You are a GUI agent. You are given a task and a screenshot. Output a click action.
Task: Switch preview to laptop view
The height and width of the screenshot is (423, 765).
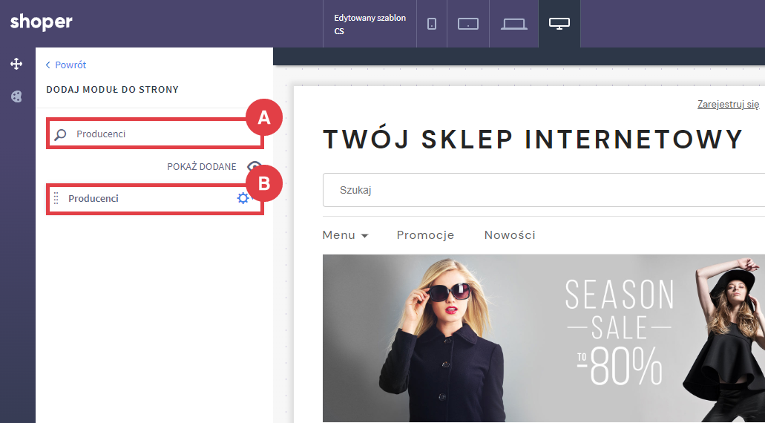point(513,24)
